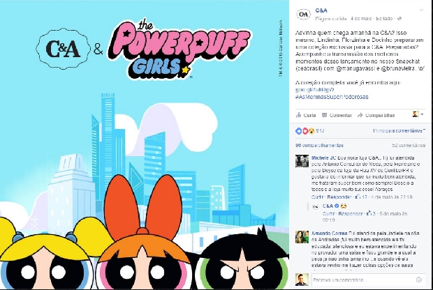The width and height of the screenshot is (433, 290).
Task: Click the Comentar speech bubble icon
Action: [x=325, y=115]
